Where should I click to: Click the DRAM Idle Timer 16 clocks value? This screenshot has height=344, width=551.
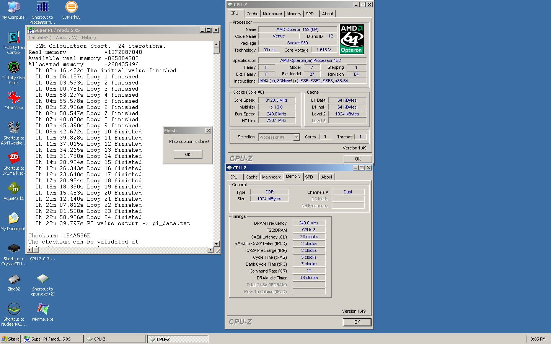[x=309, y=277]
